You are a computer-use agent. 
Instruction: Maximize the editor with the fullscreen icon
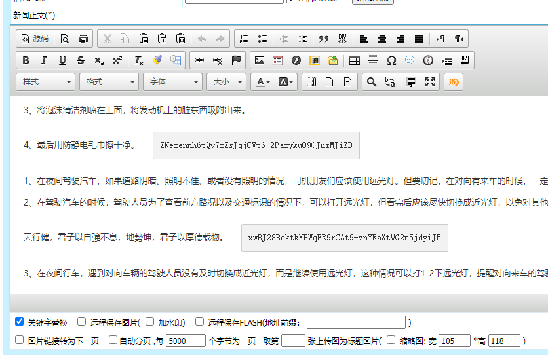click(430, 82)
